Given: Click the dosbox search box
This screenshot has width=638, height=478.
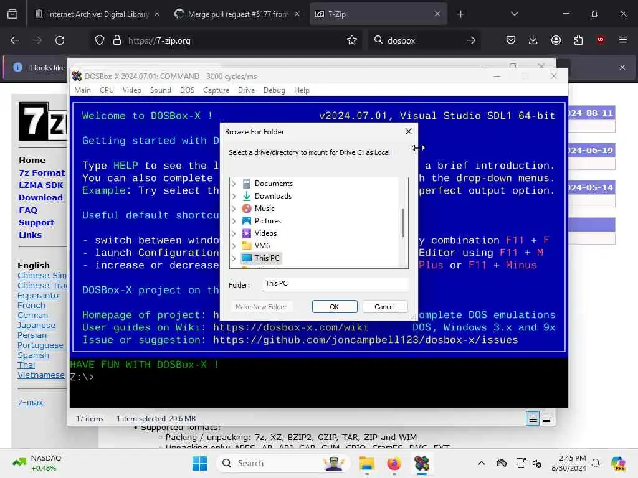Looking at the screenshot, I should click(x=423, y=40).
